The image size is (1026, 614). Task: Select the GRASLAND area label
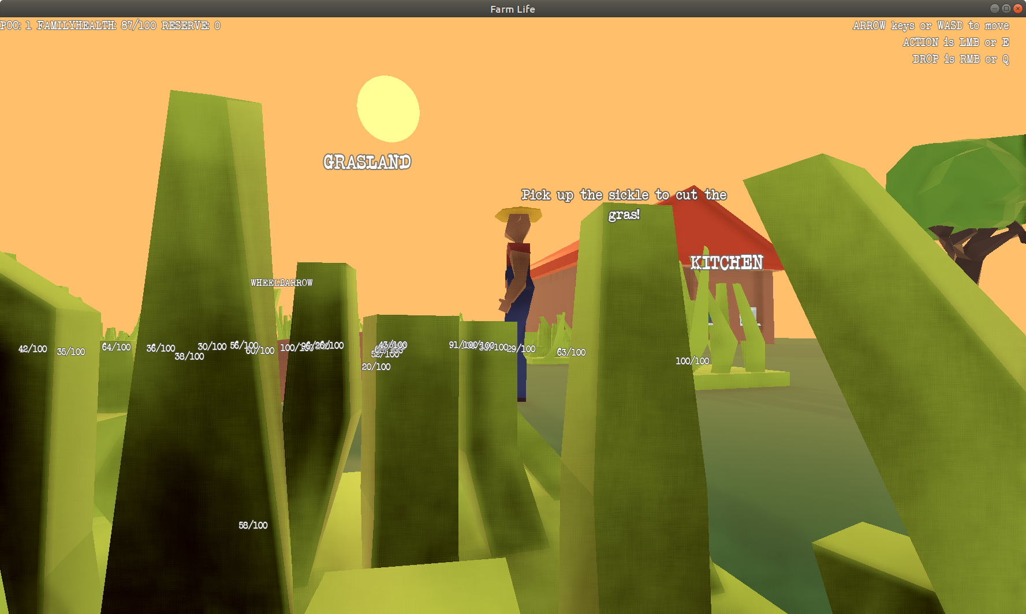(367, 162)
